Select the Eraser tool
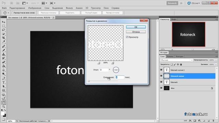Screen dimensions: 219x123 click(x=3, y=62)
